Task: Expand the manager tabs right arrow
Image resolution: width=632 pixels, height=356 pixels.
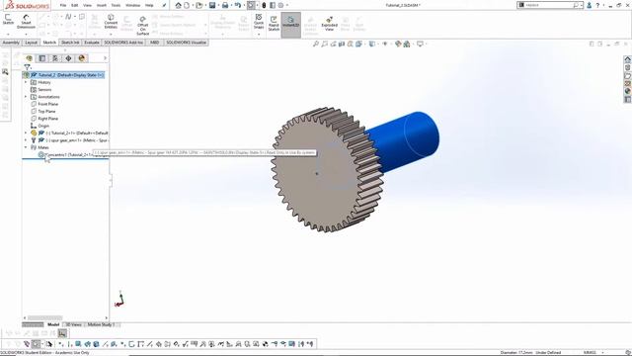Action: pyautogui.click(x=105, y=58)
